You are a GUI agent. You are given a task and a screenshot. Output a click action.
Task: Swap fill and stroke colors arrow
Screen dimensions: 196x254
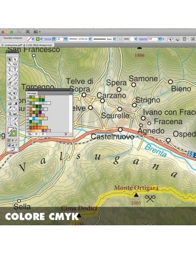[16, 129]
